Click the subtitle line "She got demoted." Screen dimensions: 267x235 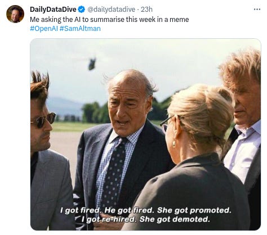(175, 219)
